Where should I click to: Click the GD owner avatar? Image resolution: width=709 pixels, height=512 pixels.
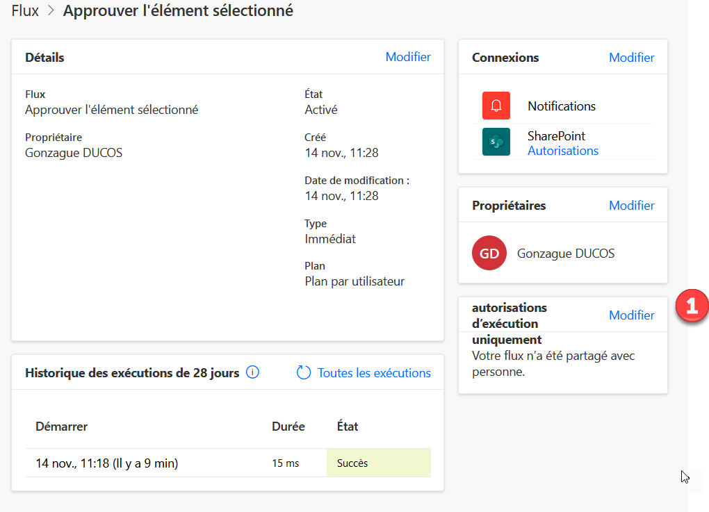tap(489, 254)
